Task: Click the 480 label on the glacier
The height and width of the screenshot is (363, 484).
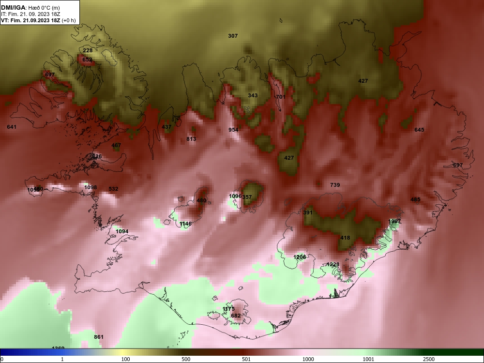Action: 201,200
